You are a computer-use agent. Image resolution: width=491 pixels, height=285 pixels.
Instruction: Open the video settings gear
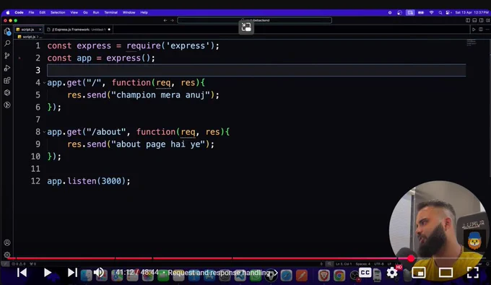(392, 273)
